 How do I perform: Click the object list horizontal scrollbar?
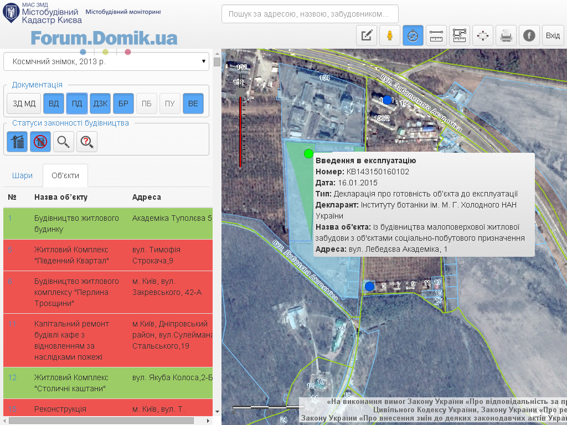click(101, 421)
